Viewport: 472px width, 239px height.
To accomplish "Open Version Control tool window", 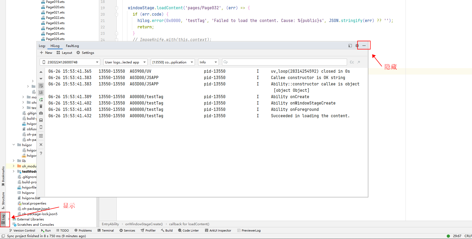I will (22, 231).
